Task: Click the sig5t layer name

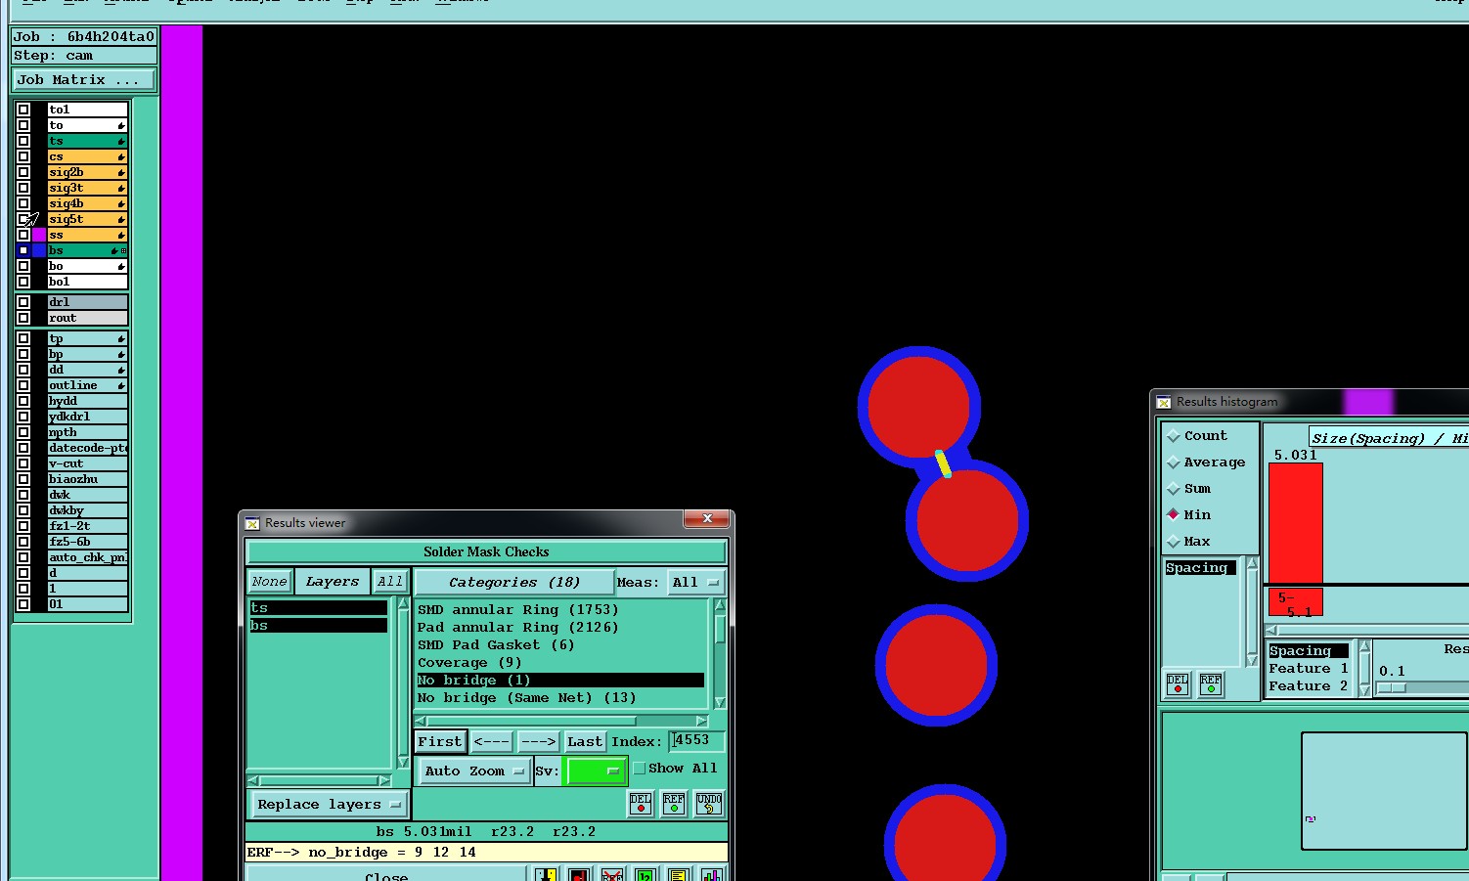Action: coord(87,219)
